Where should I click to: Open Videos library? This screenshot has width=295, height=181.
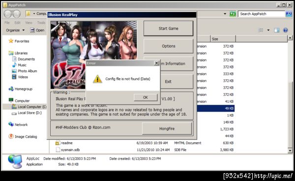click(23, 77)
